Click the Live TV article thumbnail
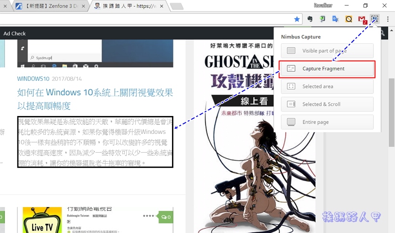This screenshot has height=233, width=395. (42, 220)
